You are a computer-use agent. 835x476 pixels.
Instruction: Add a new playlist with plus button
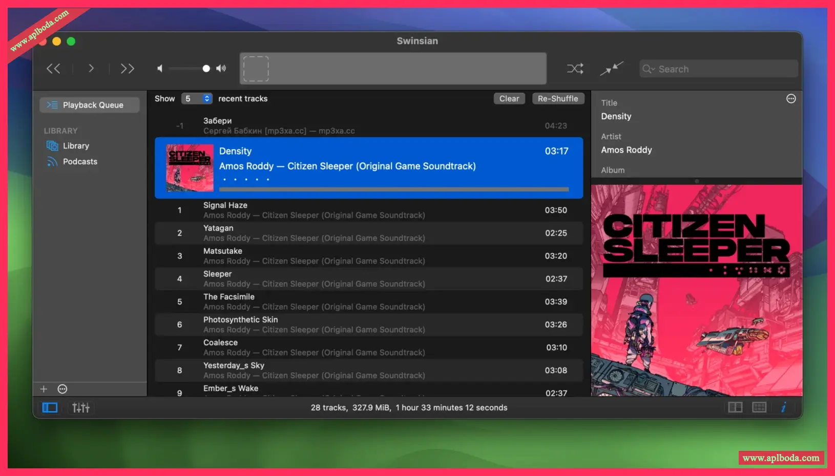point(44,389)
